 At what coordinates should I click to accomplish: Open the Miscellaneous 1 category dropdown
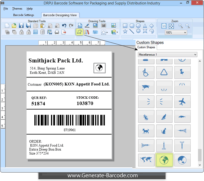(167, 55)
